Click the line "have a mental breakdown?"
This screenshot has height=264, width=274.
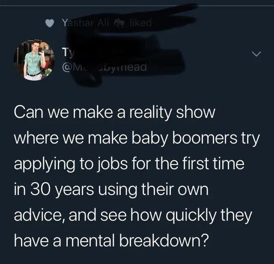point(111,240)
